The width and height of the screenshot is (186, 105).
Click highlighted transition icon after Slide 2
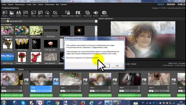click(56, 80)
